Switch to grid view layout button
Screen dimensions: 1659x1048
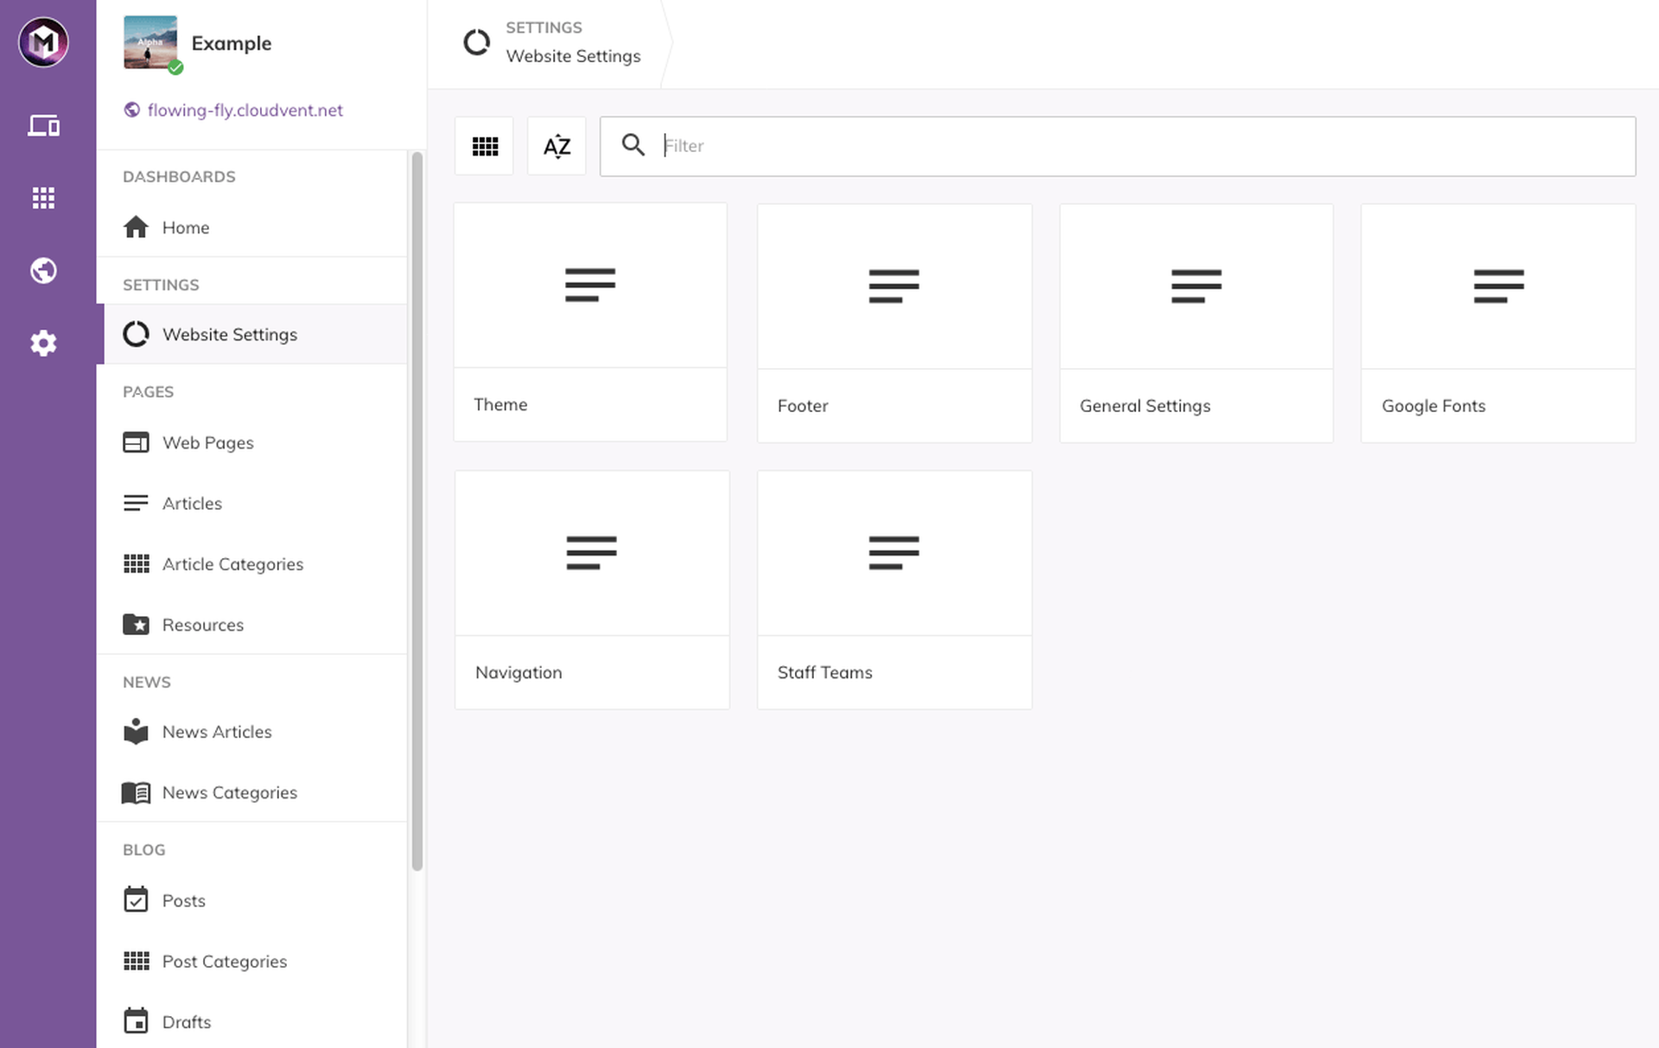pos(485,146)
